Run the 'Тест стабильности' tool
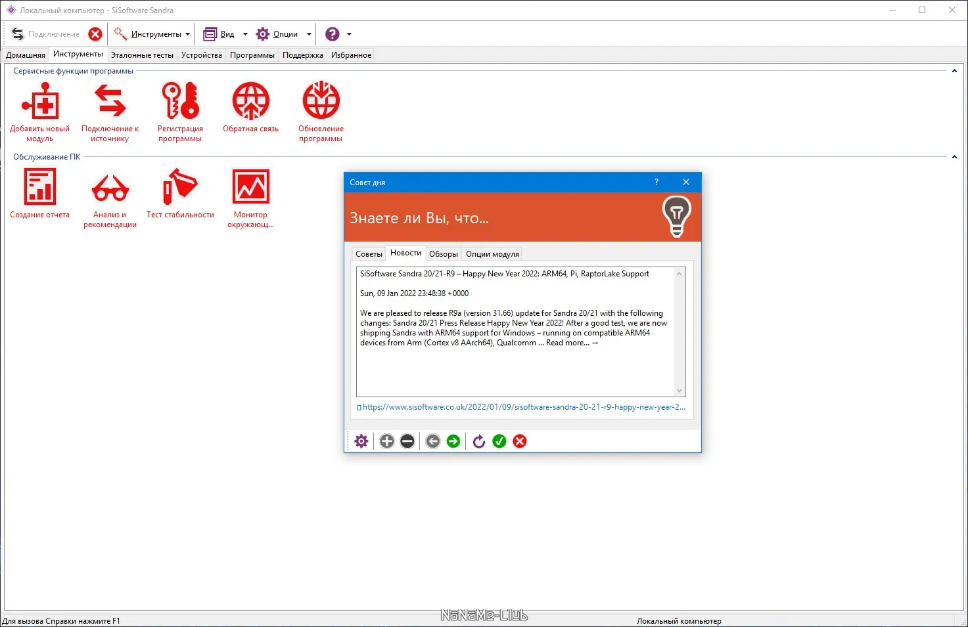This screenshot has height=627, width=968. coord(180,190)
